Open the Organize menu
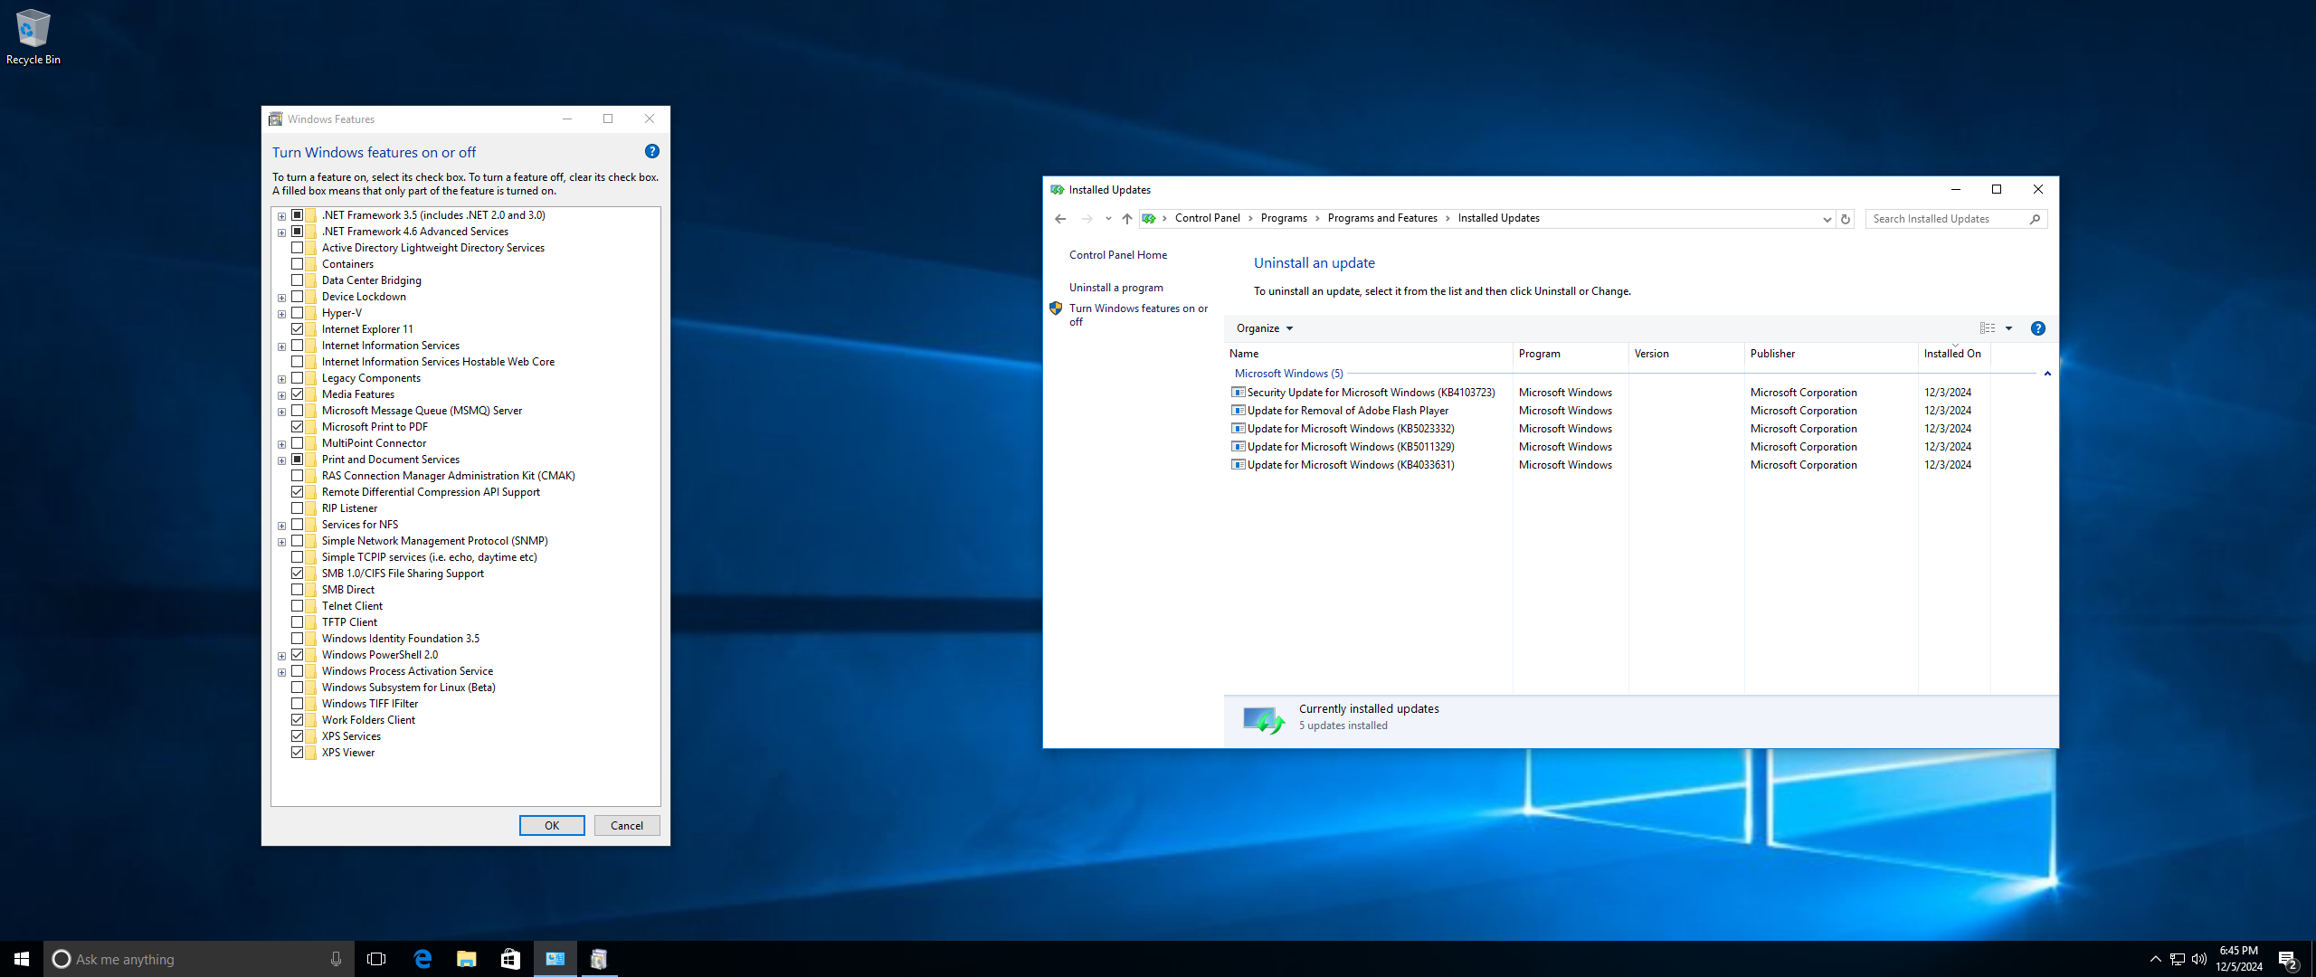Screen dimensions: 2316x977 tap(1264, 328)
